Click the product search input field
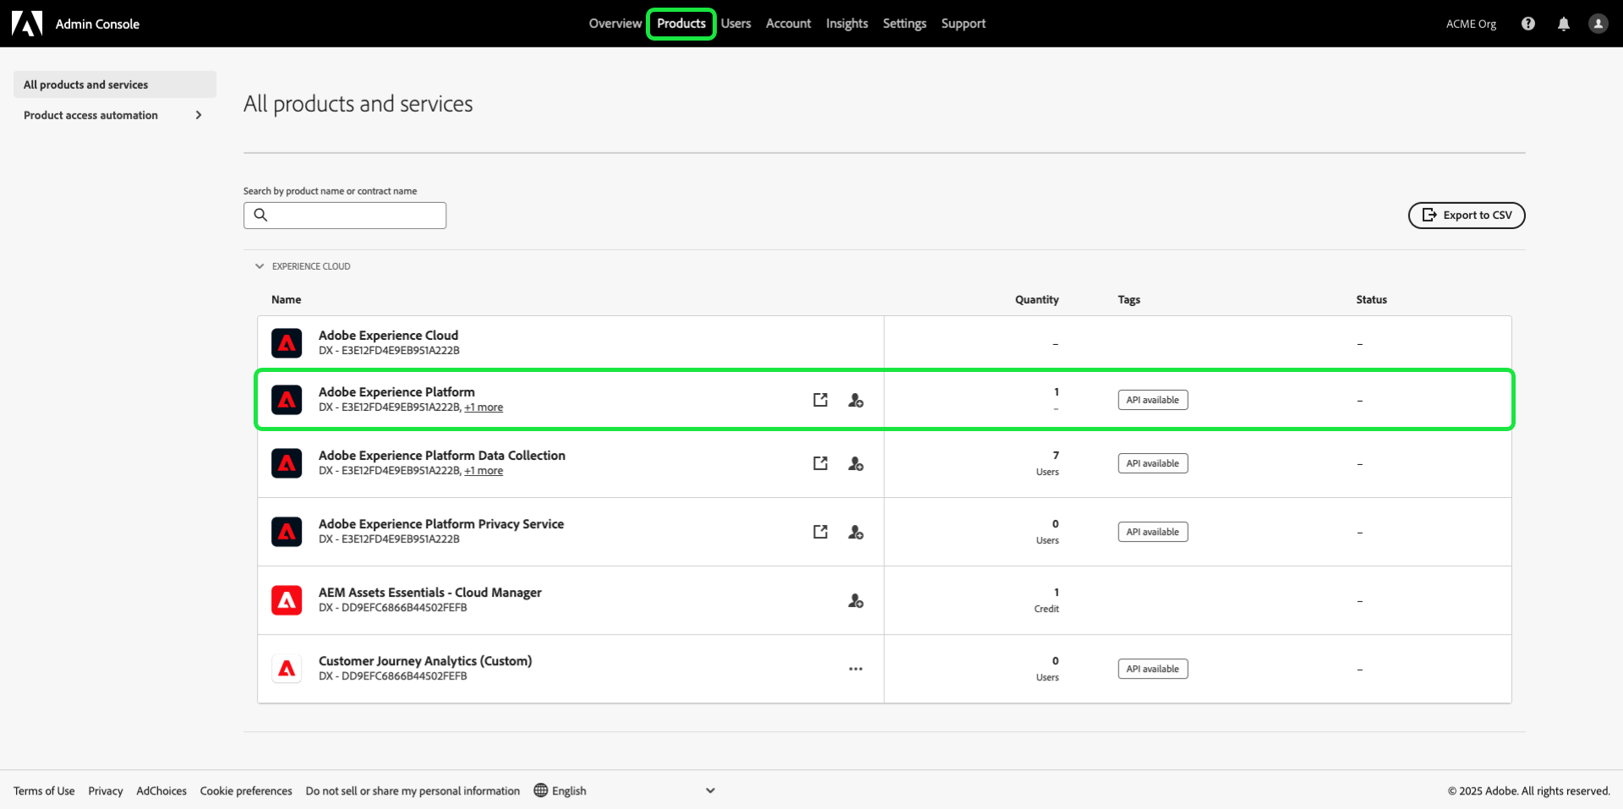 coord(345,215)
